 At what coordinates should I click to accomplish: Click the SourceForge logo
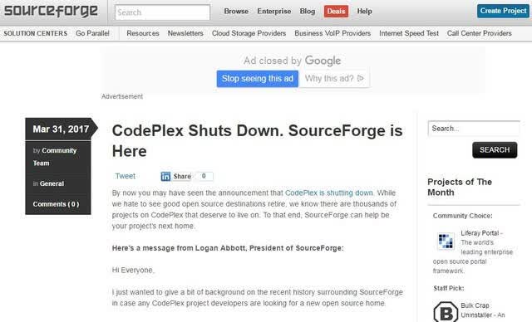[51, 11]
